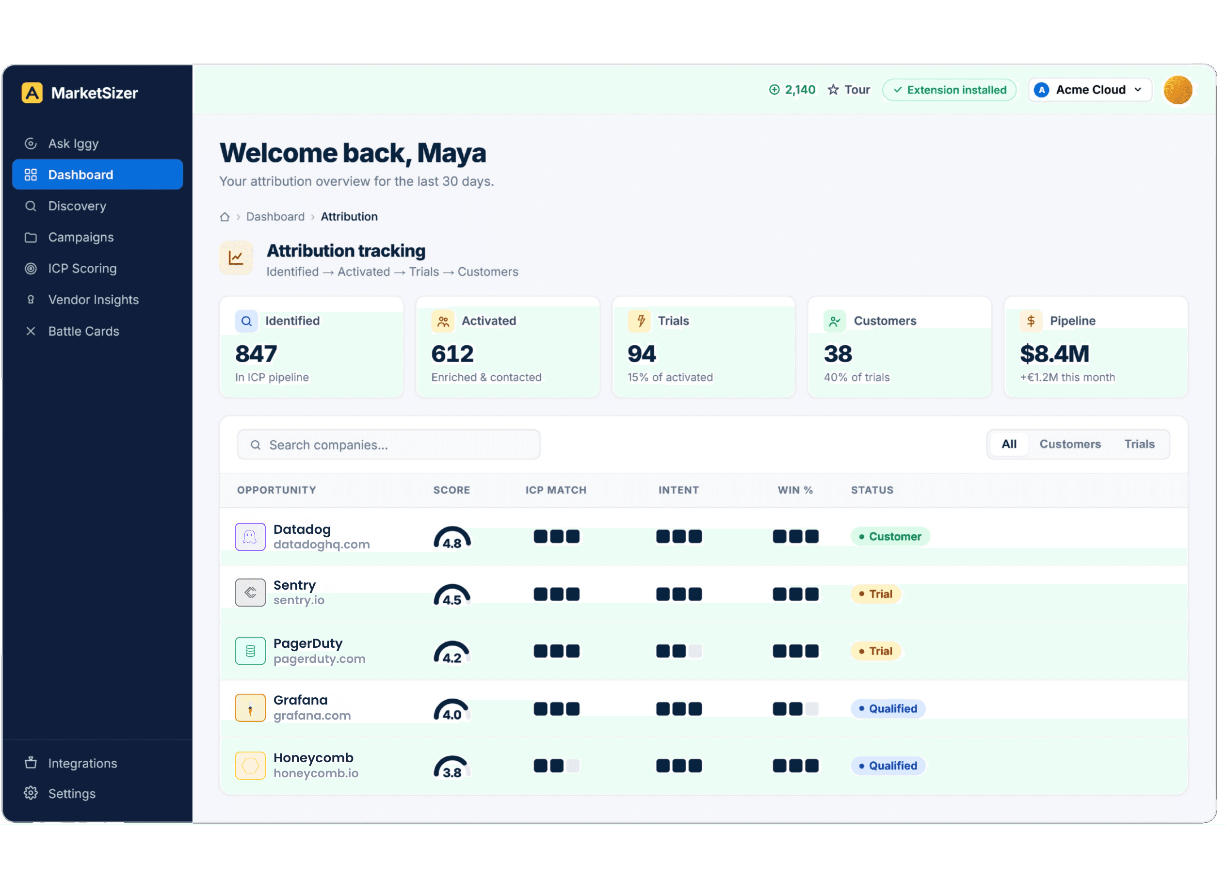Click the Acme Cloud workspace avatar icon
Viewport: 1226px width, 883px height.
pos(1042,90)
